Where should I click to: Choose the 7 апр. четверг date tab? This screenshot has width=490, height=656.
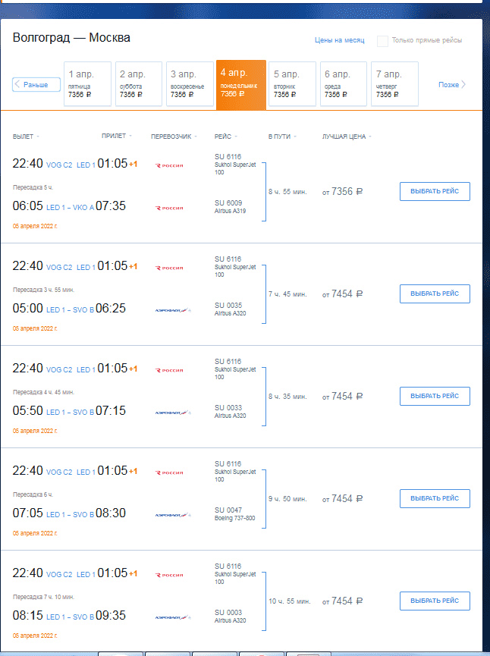pyautogui.click(x=394, y=83)
